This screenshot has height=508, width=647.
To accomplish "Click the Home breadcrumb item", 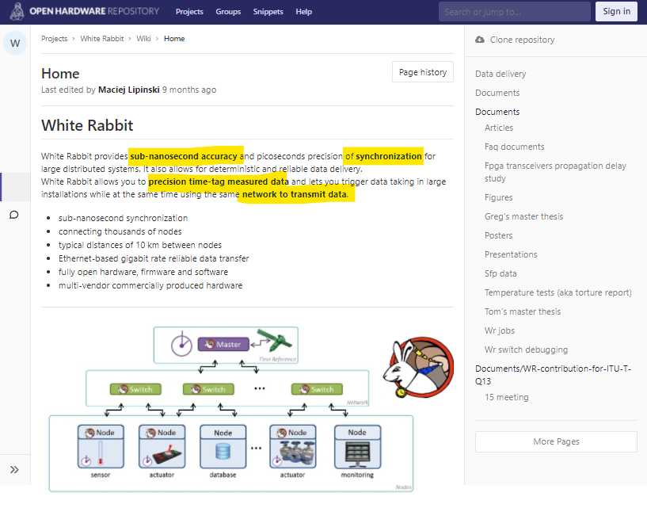I will [174, 38].
